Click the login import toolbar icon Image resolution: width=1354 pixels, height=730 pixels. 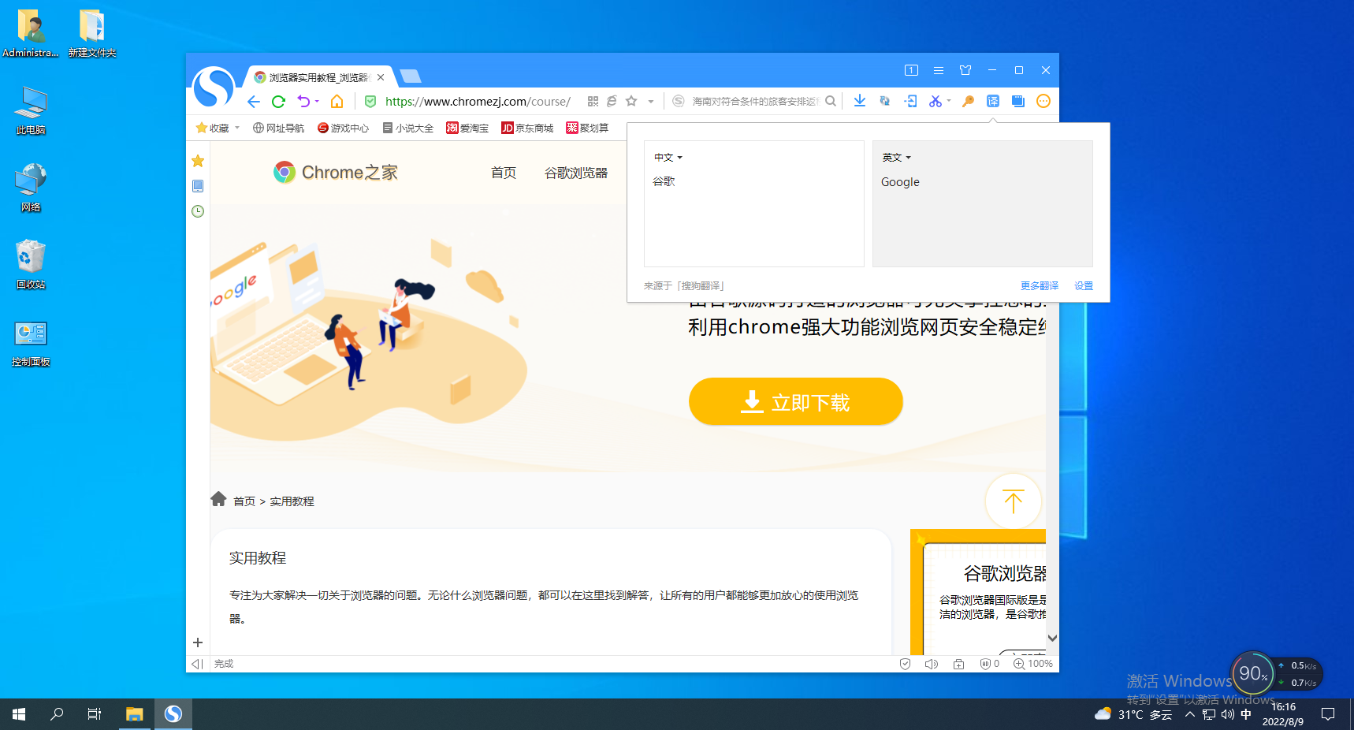(910, 101)
